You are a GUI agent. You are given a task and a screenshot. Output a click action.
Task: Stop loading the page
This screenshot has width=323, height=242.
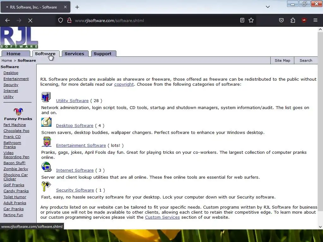click(x=30, y=20)
